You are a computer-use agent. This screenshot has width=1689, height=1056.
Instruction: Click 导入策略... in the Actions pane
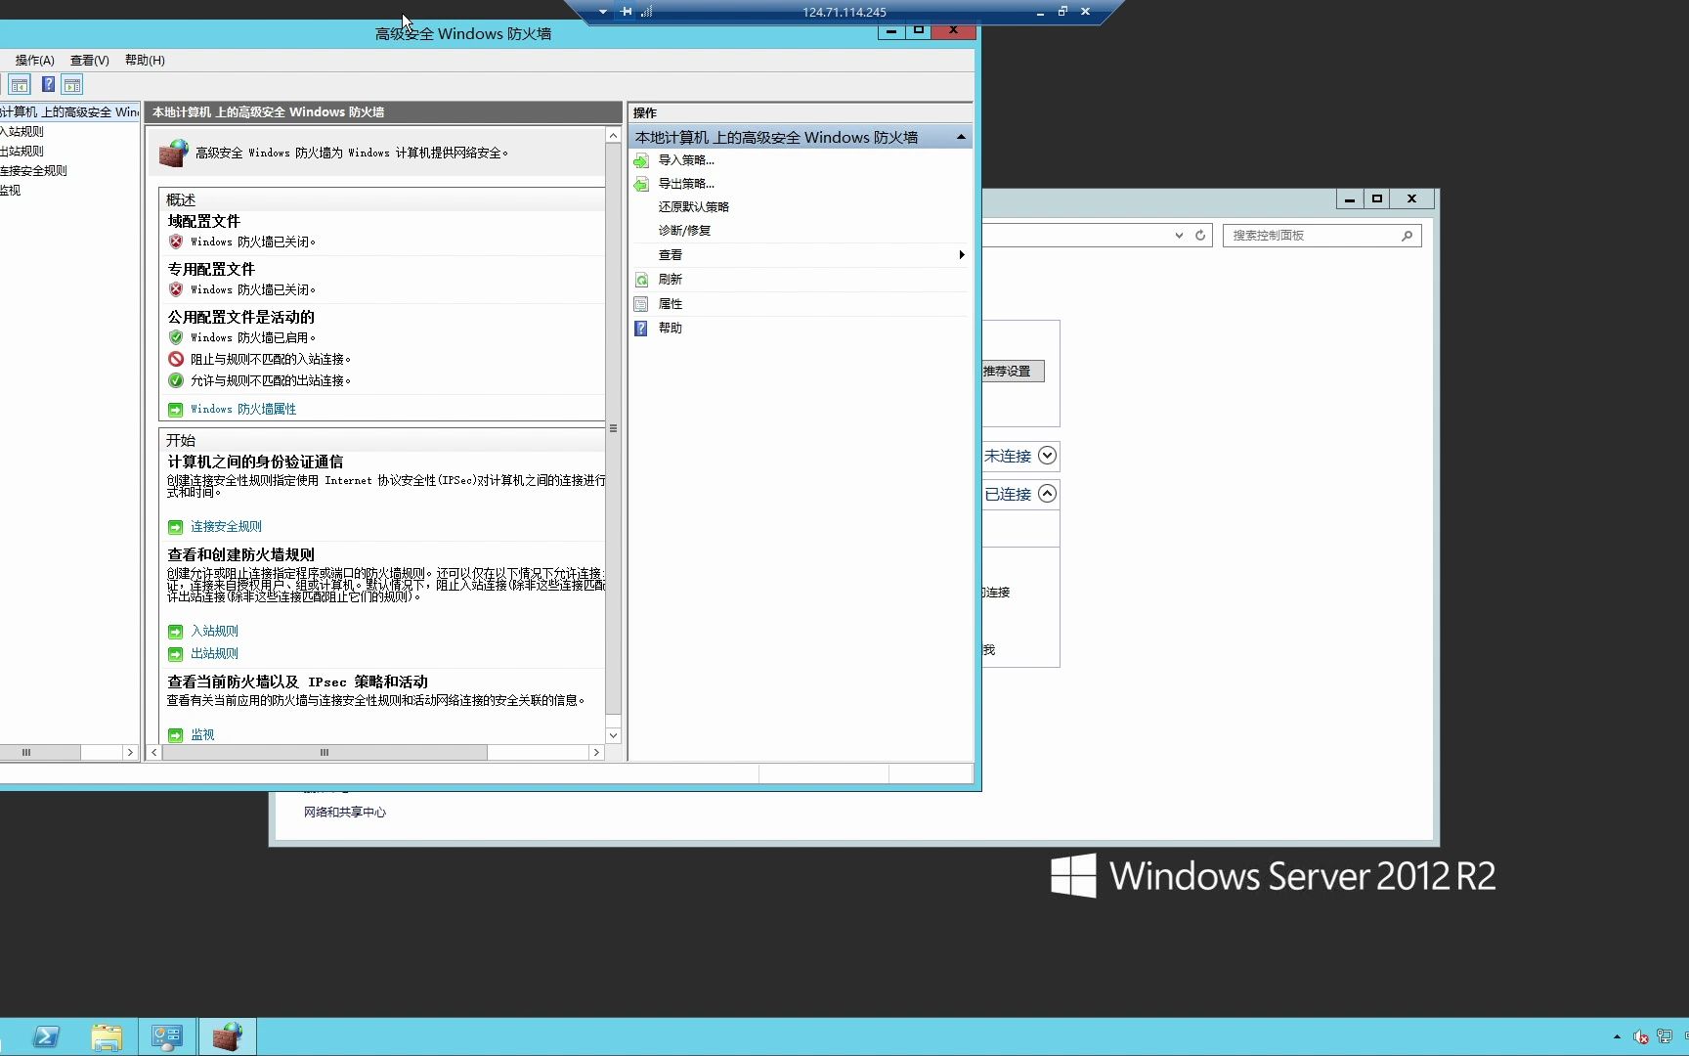[686, 160]
